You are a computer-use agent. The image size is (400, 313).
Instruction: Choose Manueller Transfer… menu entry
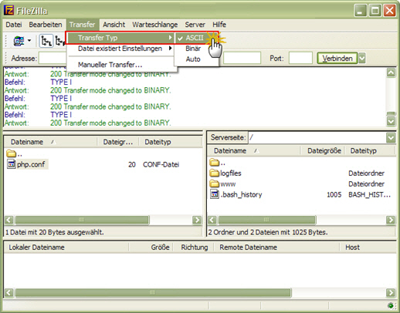tap(120, 65)
